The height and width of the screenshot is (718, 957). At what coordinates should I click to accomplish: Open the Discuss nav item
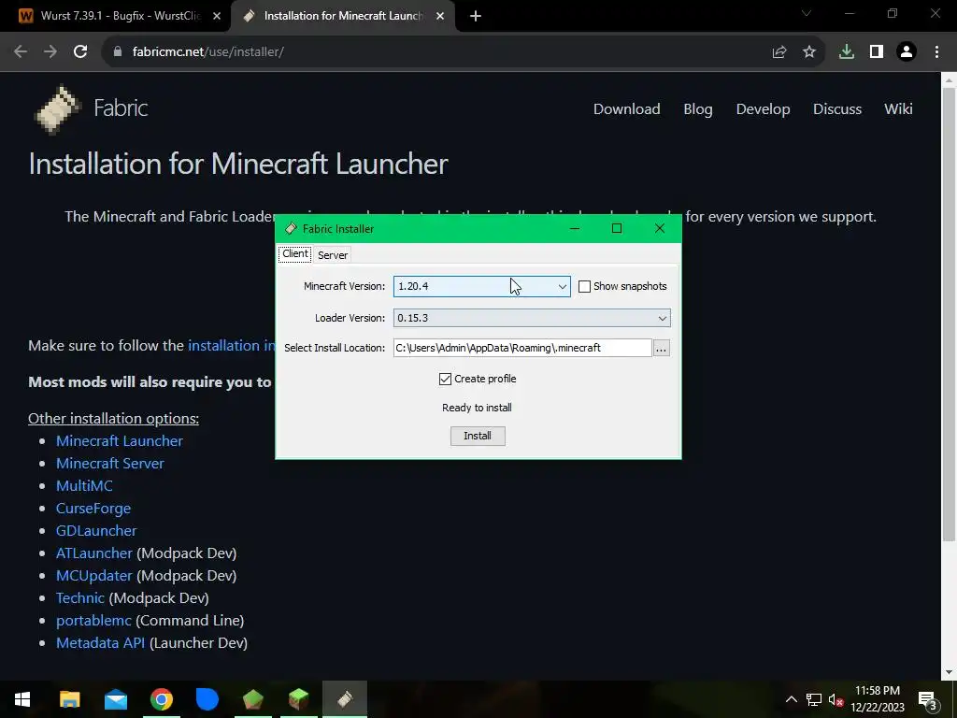(836, 109)
